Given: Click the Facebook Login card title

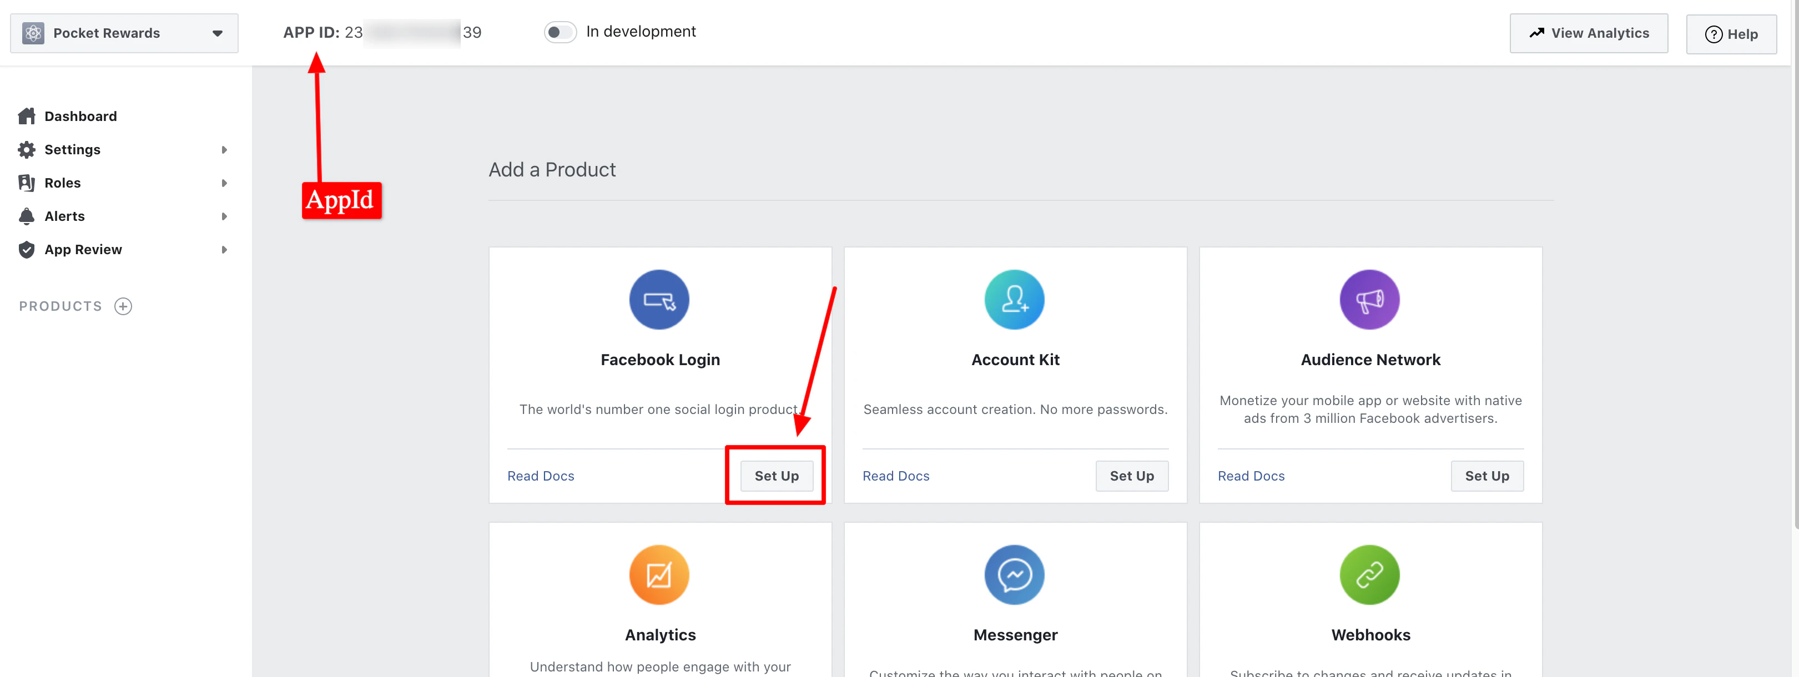Looking at the screenshot, I should coord(660,360).
